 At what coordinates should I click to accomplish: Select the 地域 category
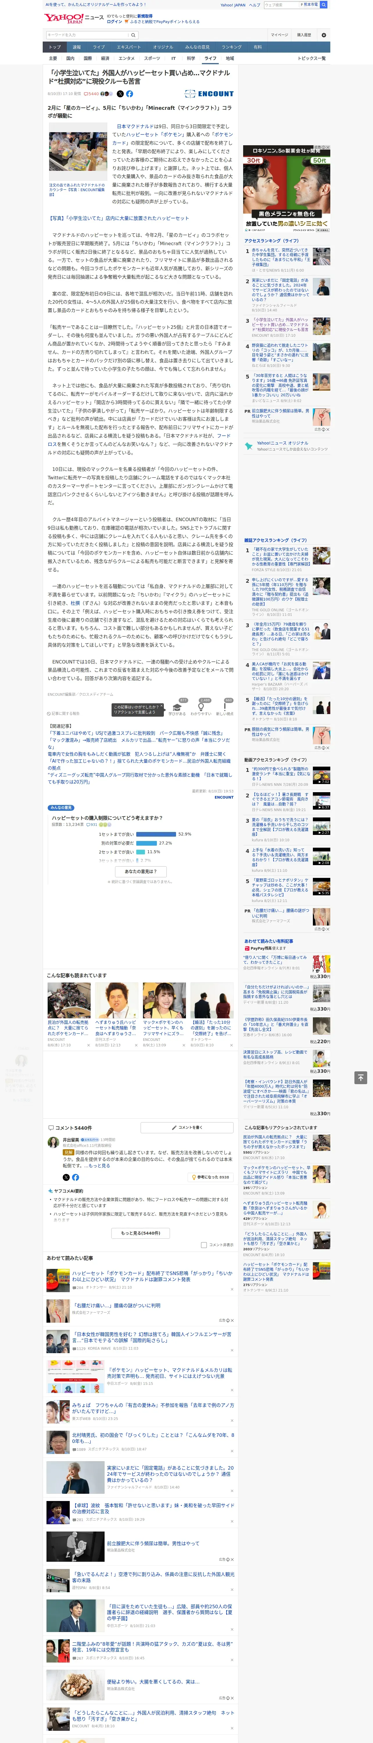[x=230, y=58]
